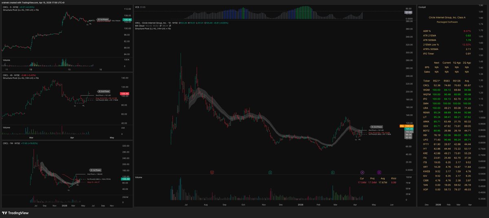The height and width of the screenshot is (218, 489).
Task: Click the XOP ticker row
Action: pos(447,189)
